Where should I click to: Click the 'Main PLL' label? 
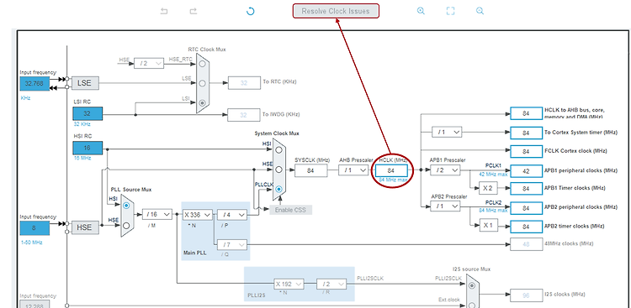coord(195,253)
